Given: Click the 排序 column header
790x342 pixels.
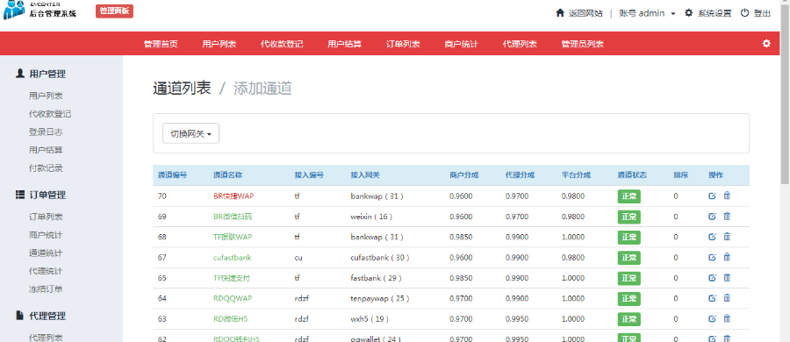Looking at the screenshot, I should pyautogui.click(x=680, y=175).
